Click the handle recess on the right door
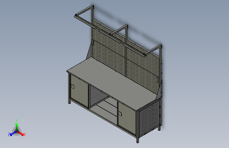 (120, 114)
